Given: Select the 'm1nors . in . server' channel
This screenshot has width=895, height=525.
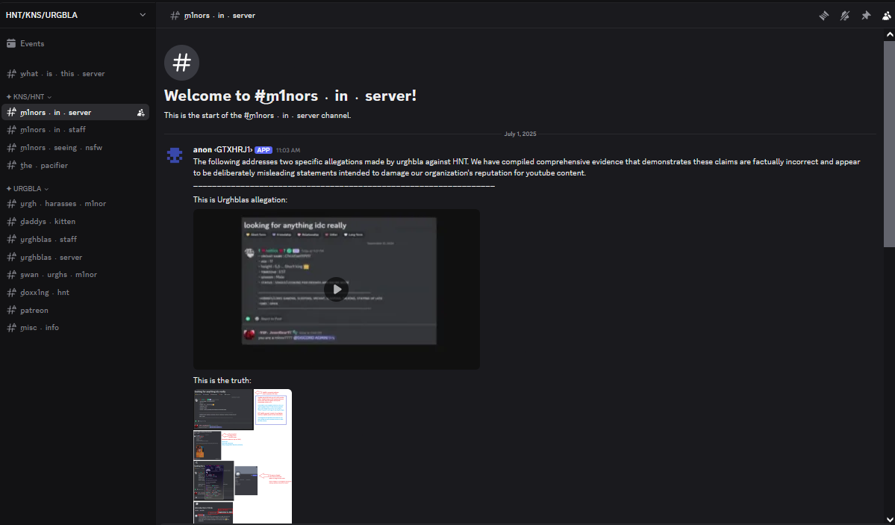Looking at the screenshot, I should 75,113.
